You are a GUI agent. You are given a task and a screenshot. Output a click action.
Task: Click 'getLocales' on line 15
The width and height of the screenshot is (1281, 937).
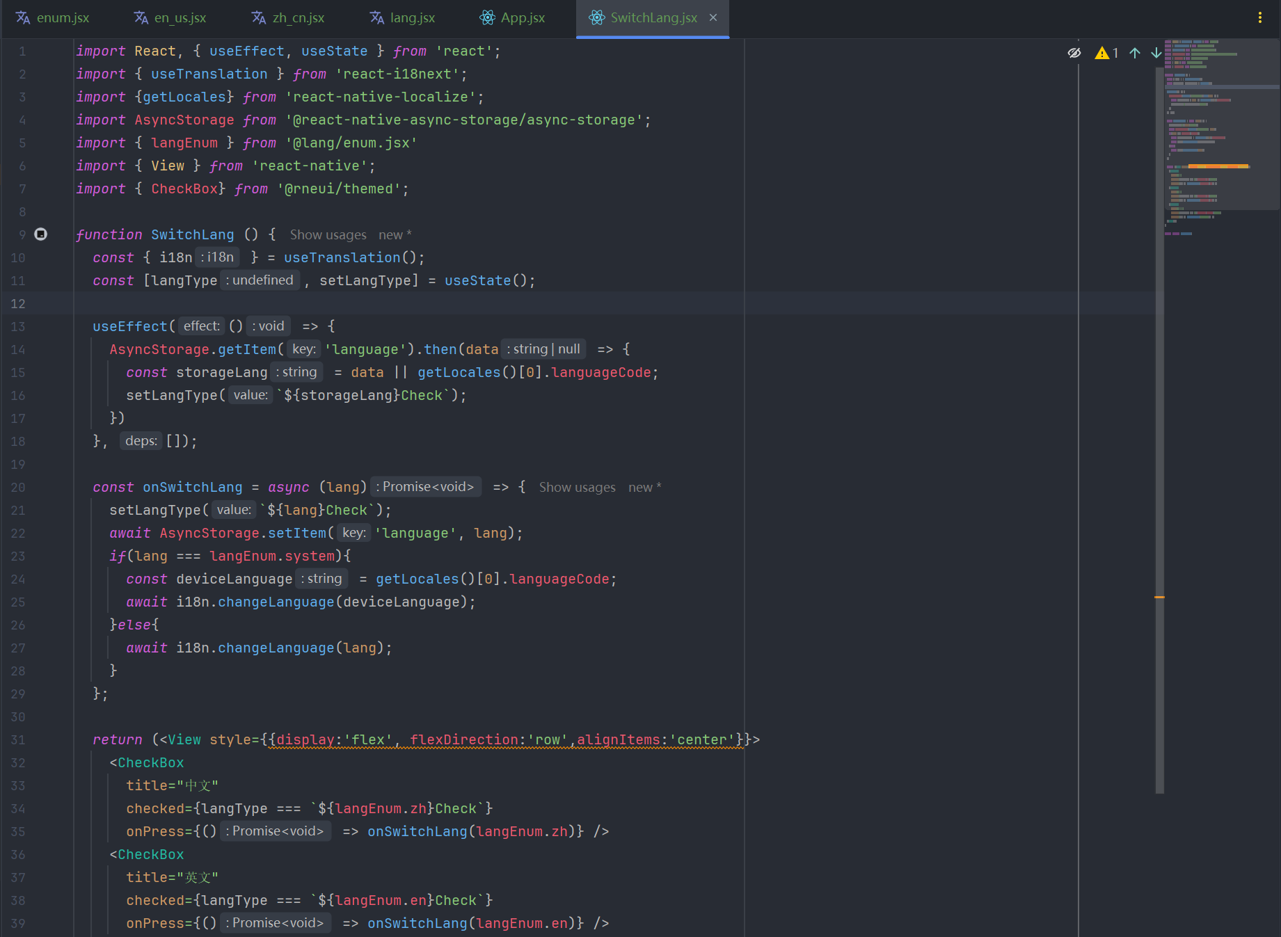459,373
